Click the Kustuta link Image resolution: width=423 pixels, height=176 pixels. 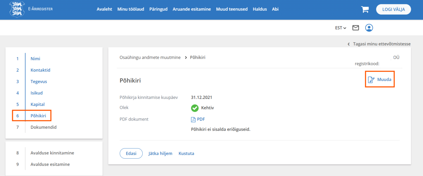186,153
